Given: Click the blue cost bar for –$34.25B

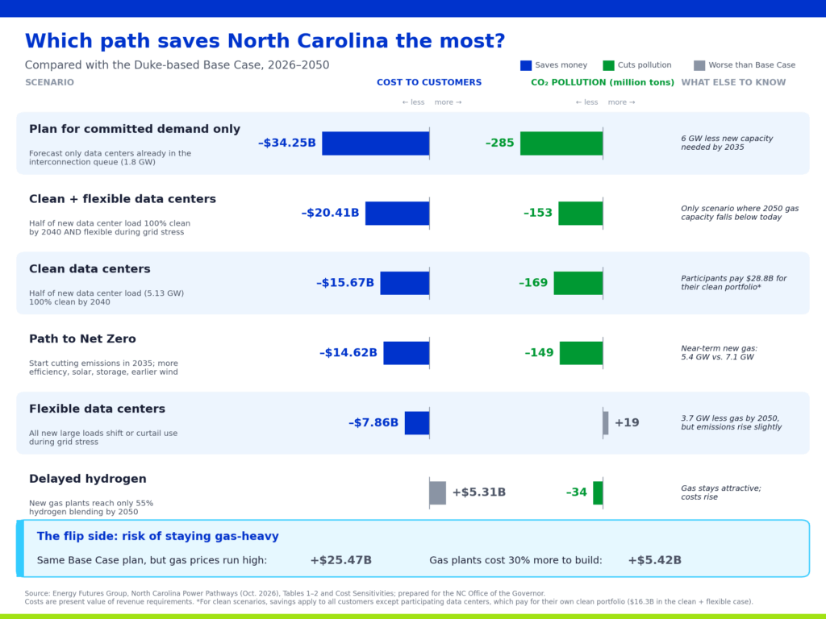Looking at the screenshot, I should [x=376, y=143].
